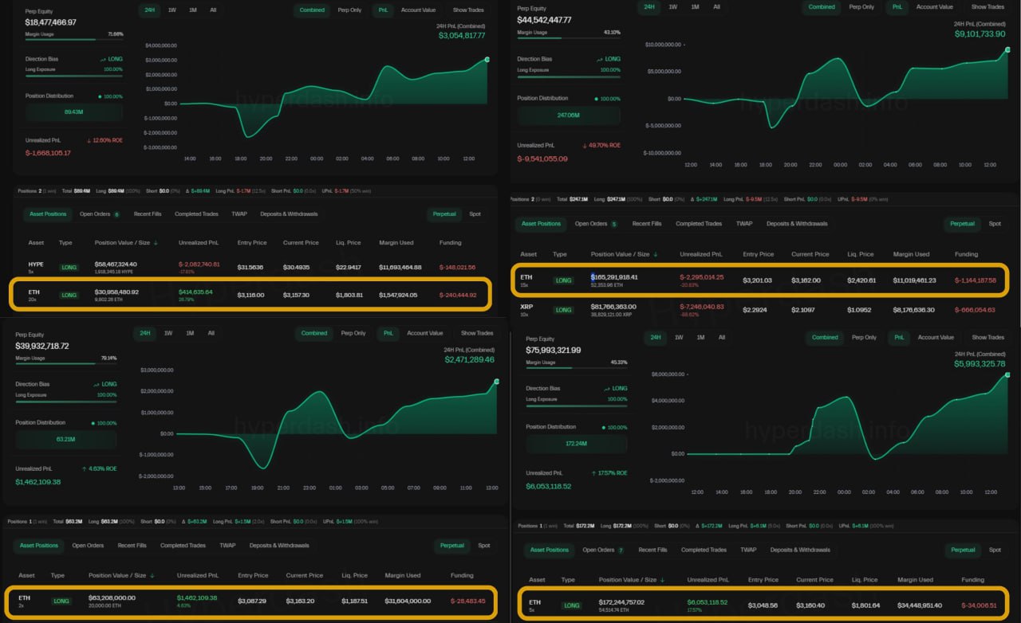
Task: Click the chart endpoint marker under $9,101,733.90
Action: [x=1007, y=49]
